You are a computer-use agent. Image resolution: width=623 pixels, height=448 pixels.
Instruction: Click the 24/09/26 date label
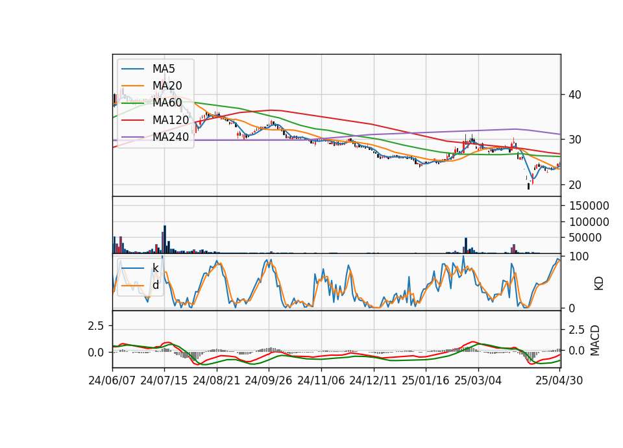click(268, 380)
